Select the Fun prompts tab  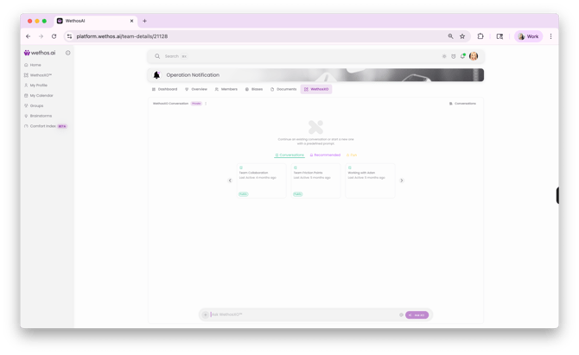pos(352,155)
